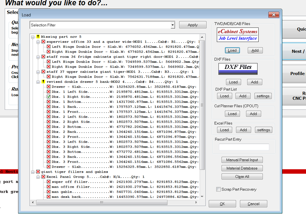Uncheck the Dbx. 1 Right Side part
The height and width of the screenshot is (214, 306).
click(48, 97)
